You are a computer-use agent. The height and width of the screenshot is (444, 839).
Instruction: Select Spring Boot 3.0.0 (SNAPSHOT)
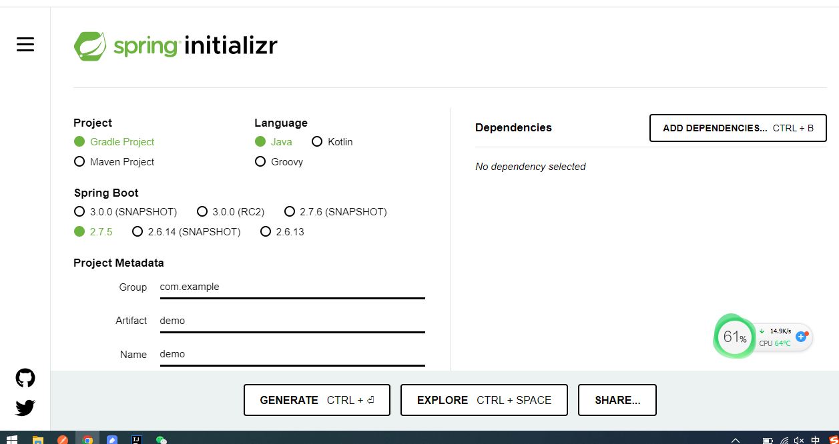pyautogui.click(x=125, y=212)
